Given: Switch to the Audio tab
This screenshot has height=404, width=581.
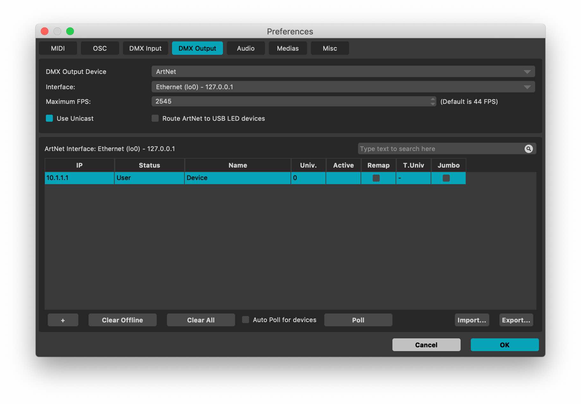Looking at the screenshot, I should (x=246, y=48).
